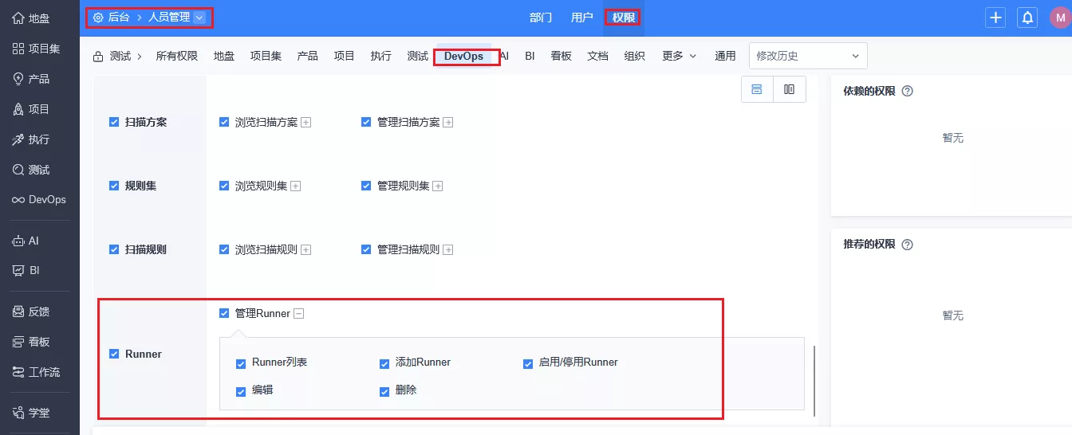1072x435 pixels.
Task: Click the plus quick-create icon
Action: coord(995,18)
